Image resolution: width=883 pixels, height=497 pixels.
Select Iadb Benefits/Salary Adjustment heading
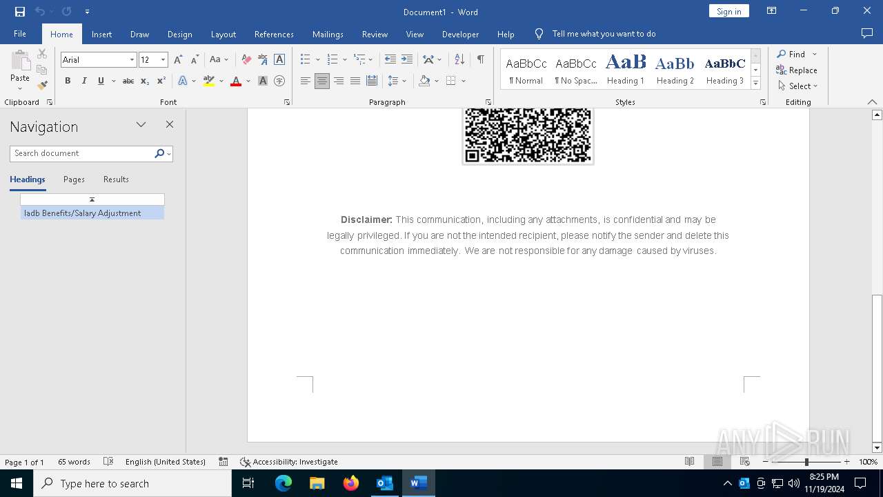[92, 213]
